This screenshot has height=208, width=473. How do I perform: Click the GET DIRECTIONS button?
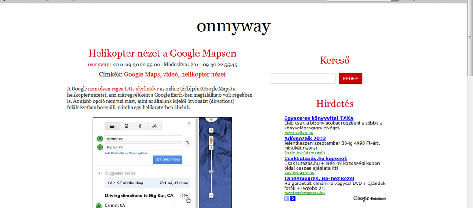(x=167, y=159)
